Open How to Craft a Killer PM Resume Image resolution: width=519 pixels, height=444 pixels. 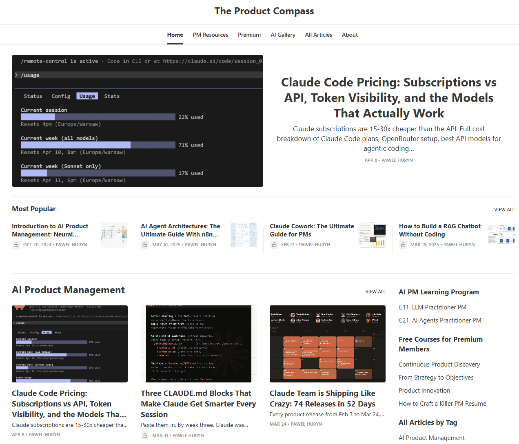pos(442,404)
